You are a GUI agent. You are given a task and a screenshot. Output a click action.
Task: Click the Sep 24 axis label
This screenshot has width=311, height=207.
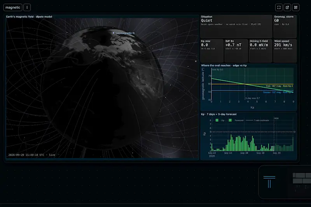[228, 153]
